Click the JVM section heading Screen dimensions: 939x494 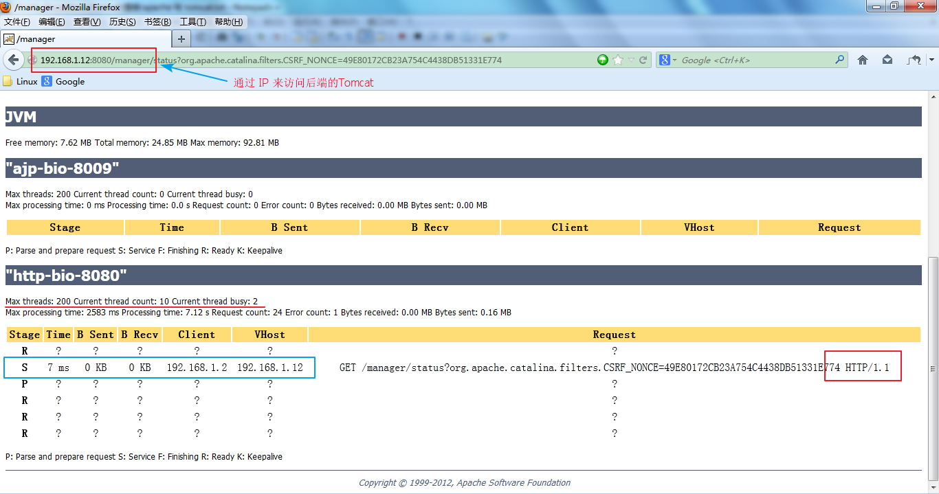click(x=463, y=117)
